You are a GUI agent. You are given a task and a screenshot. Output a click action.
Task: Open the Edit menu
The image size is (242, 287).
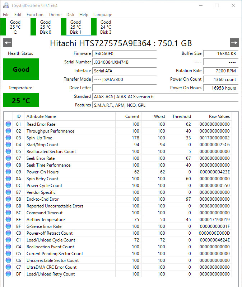pyautogui.click(x=18, y=15)
